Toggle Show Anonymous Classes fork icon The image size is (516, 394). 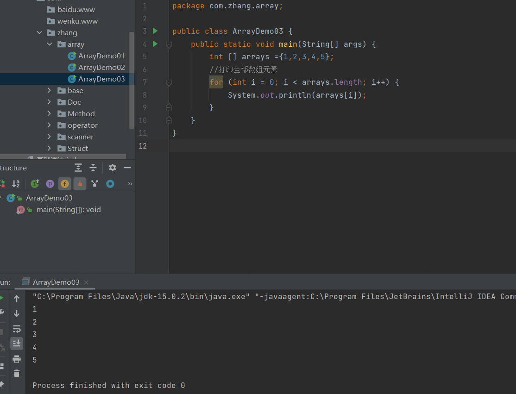(95, 183)
